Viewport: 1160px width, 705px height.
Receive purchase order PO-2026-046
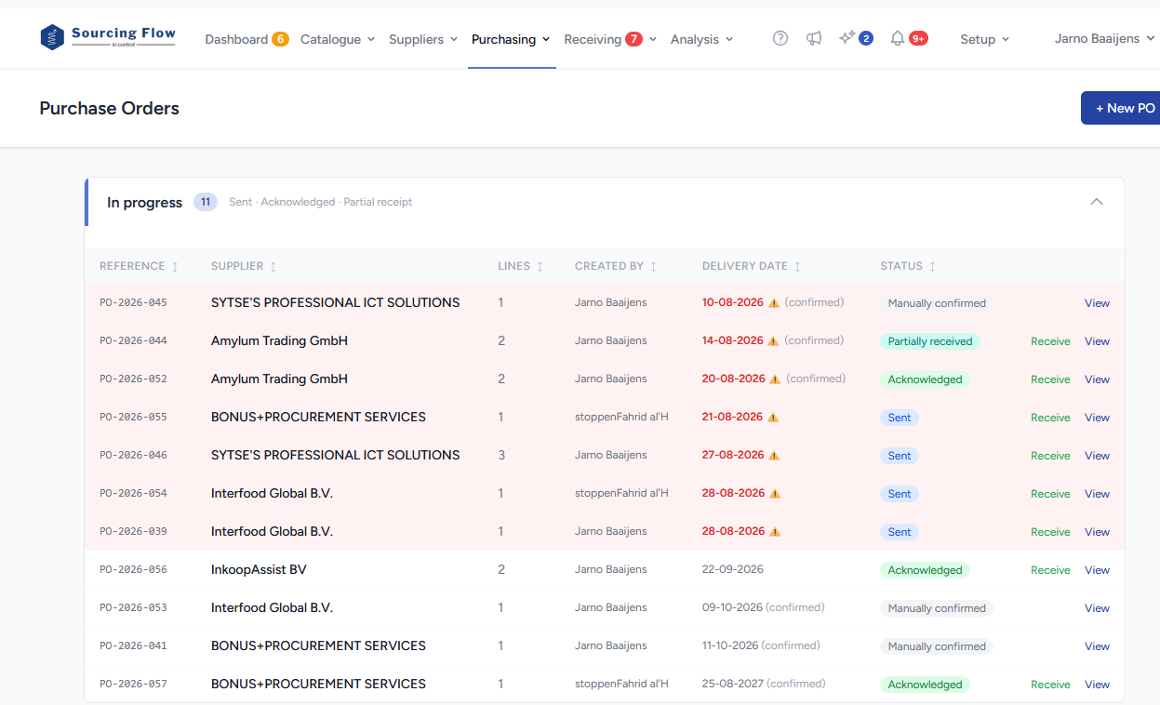pos(1050,456)
